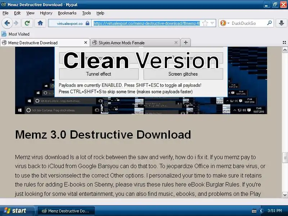
Task: Open the Tools menu
Action: click(86, 13)
